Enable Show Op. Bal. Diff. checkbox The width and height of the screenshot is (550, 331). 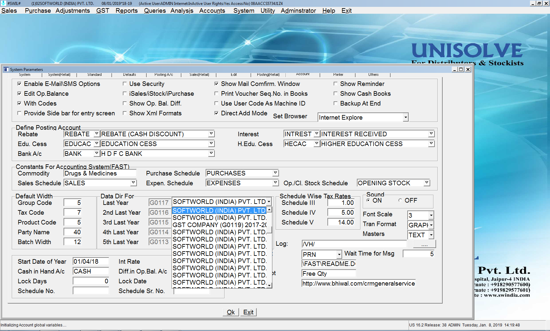[125, 103]
